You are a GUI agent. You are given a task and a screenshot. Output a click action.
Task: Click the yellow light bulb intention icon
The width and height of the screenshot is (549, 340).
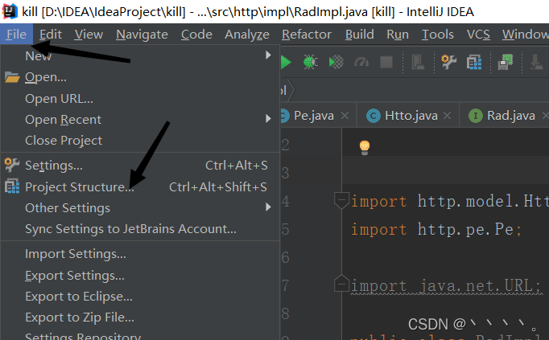click(x=365, y=147)
